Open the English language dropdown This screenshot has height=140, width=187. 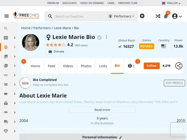tap(171, 3)
